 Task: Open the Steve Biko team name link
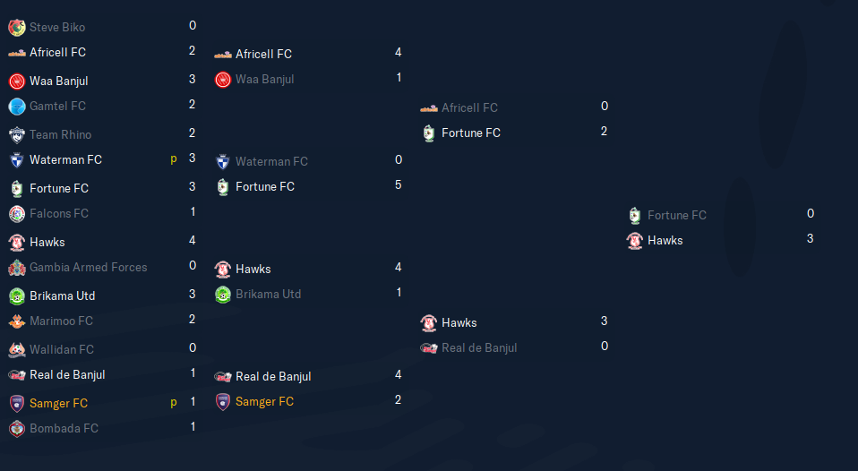(x=57, y=28)
